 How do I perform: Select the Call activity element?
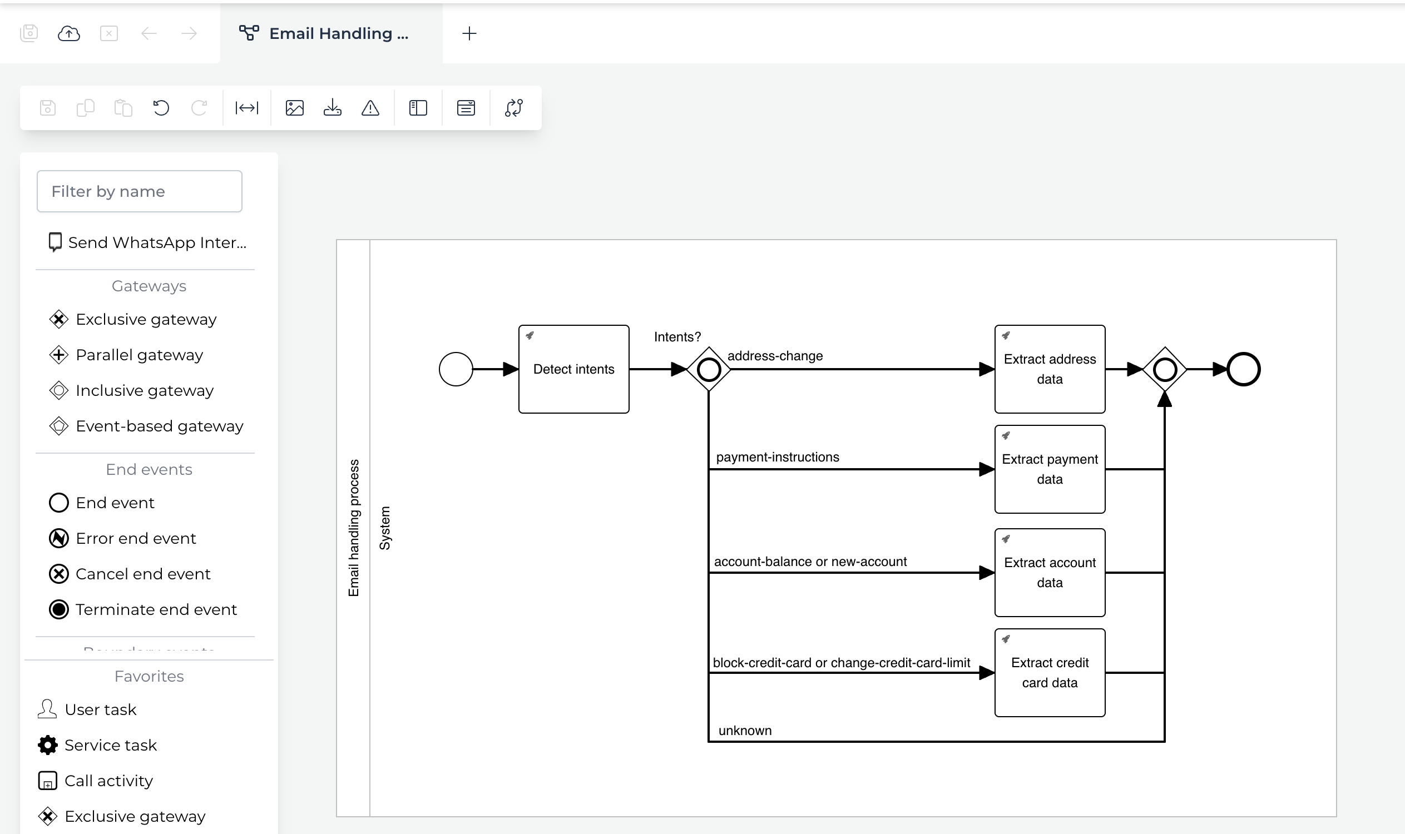coord(108,780)
